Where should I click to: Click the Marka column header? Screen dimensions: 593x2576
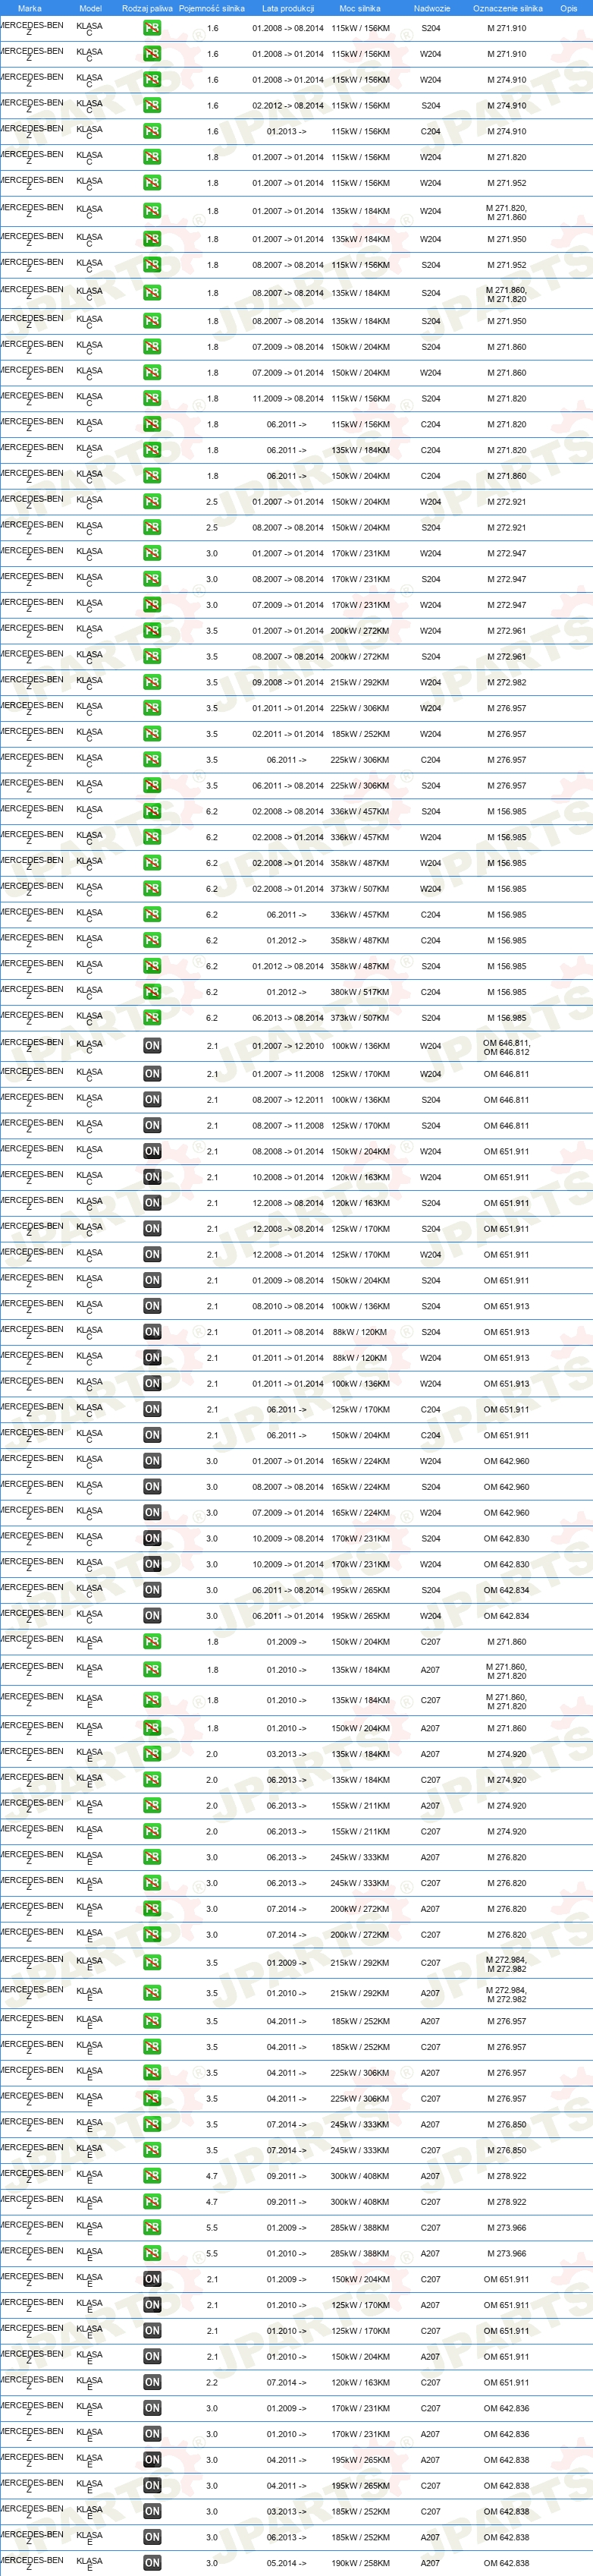click(x=30, y=8)
